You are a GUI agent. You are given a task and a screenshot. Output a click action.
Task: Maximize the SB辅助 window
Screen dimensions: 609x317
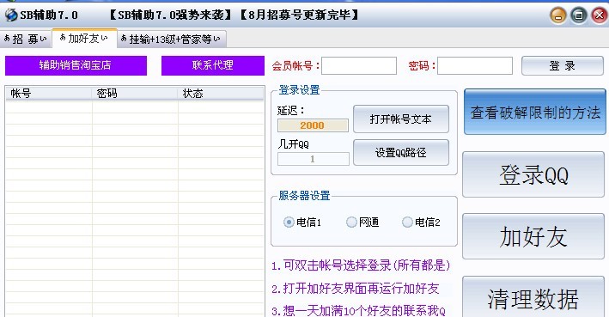tap(578, 16)
